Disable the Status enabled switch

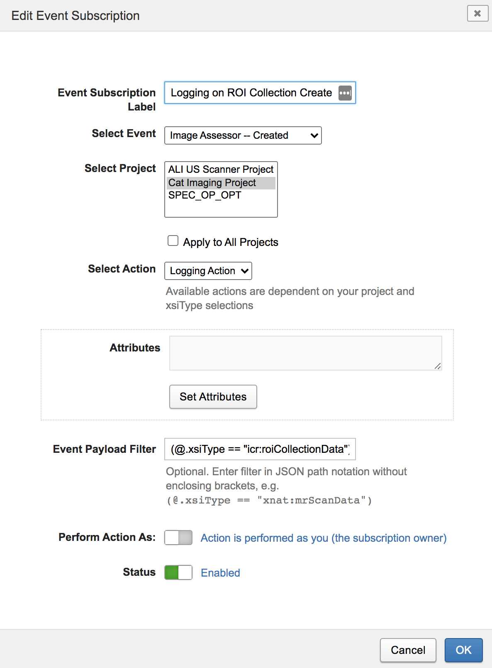178,572
